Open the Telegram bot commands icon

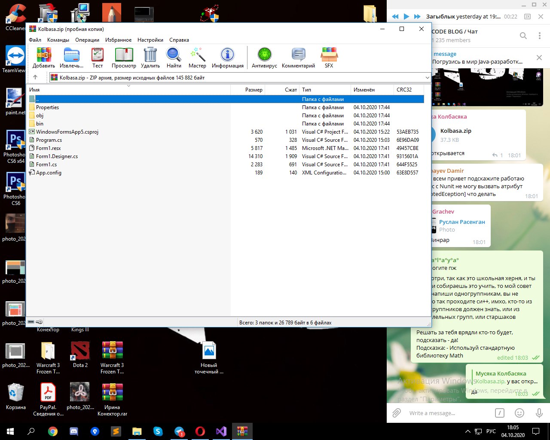(x=500, y=413)
